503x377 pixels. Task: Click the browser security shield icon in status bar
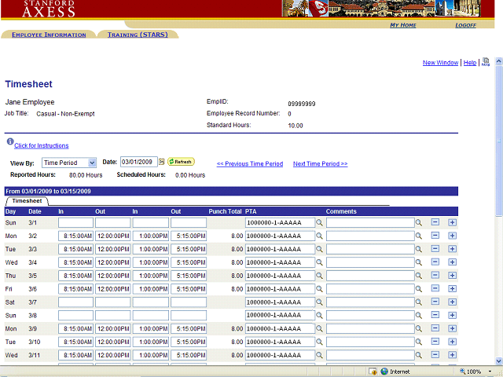click(372, 372)
